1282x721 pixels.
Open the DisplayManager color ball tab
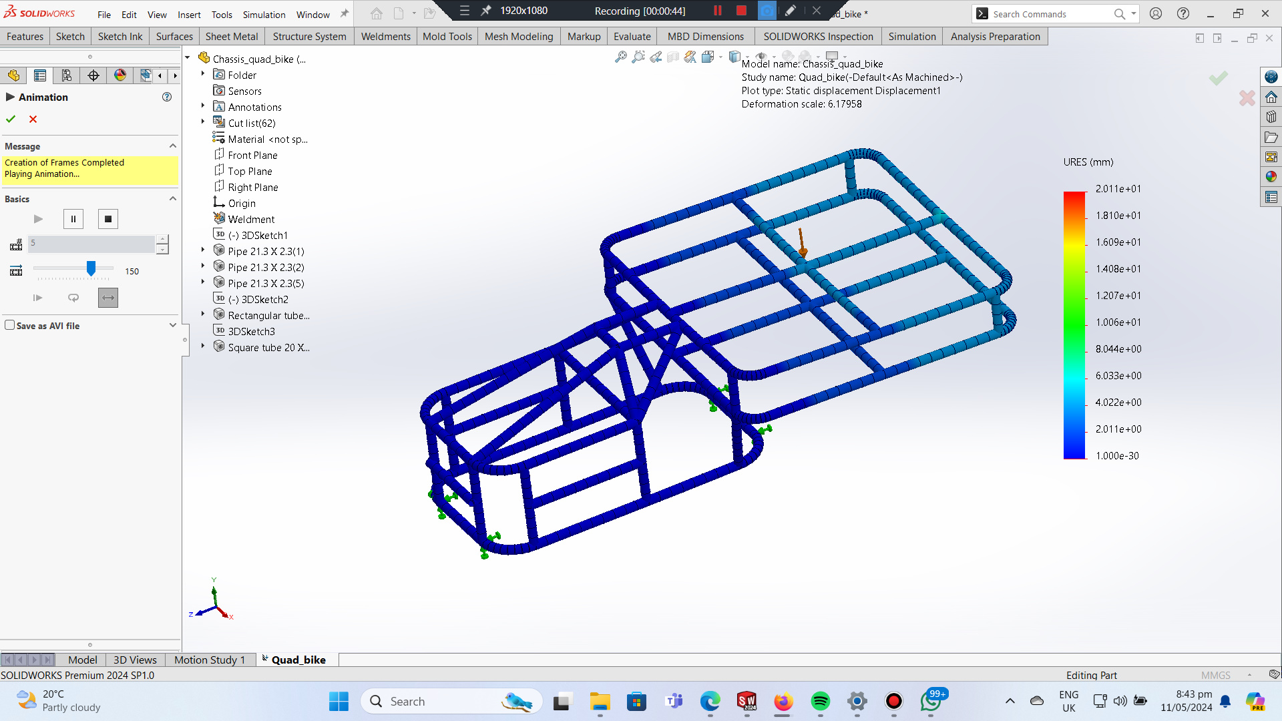(x=120, y=75)
